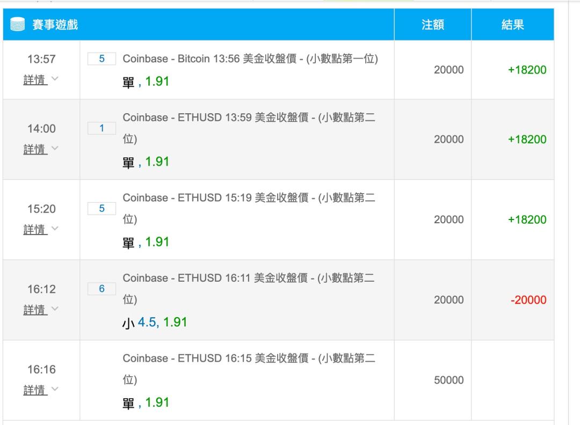
Task: Click 單, 1.91 selection in Bitcoin 13:56 row
Action: point(146,82)
